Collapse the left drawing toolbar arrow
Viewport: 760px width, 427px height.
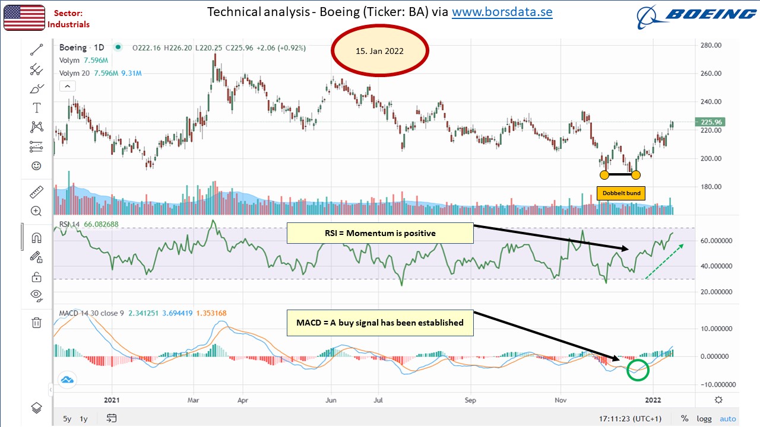[x=50, y=390]
